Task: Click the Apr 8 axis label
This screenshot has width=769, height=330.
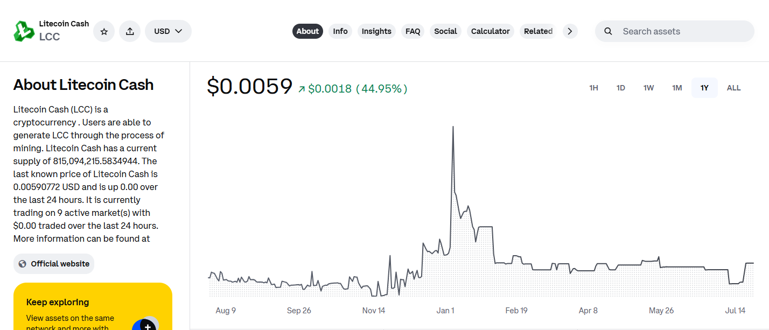Action: point(588,311)
